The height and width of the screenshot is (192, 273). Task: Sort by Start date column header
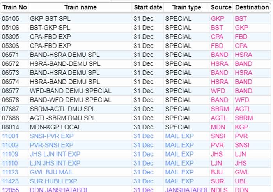point(148,7)
